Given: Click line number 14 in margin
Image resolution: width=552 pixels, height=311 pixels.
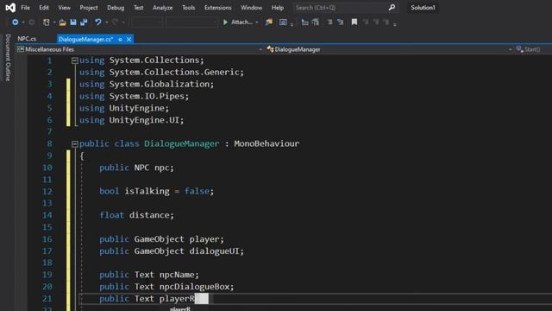Looking at the screenshot, I should [x=47, y=215].
